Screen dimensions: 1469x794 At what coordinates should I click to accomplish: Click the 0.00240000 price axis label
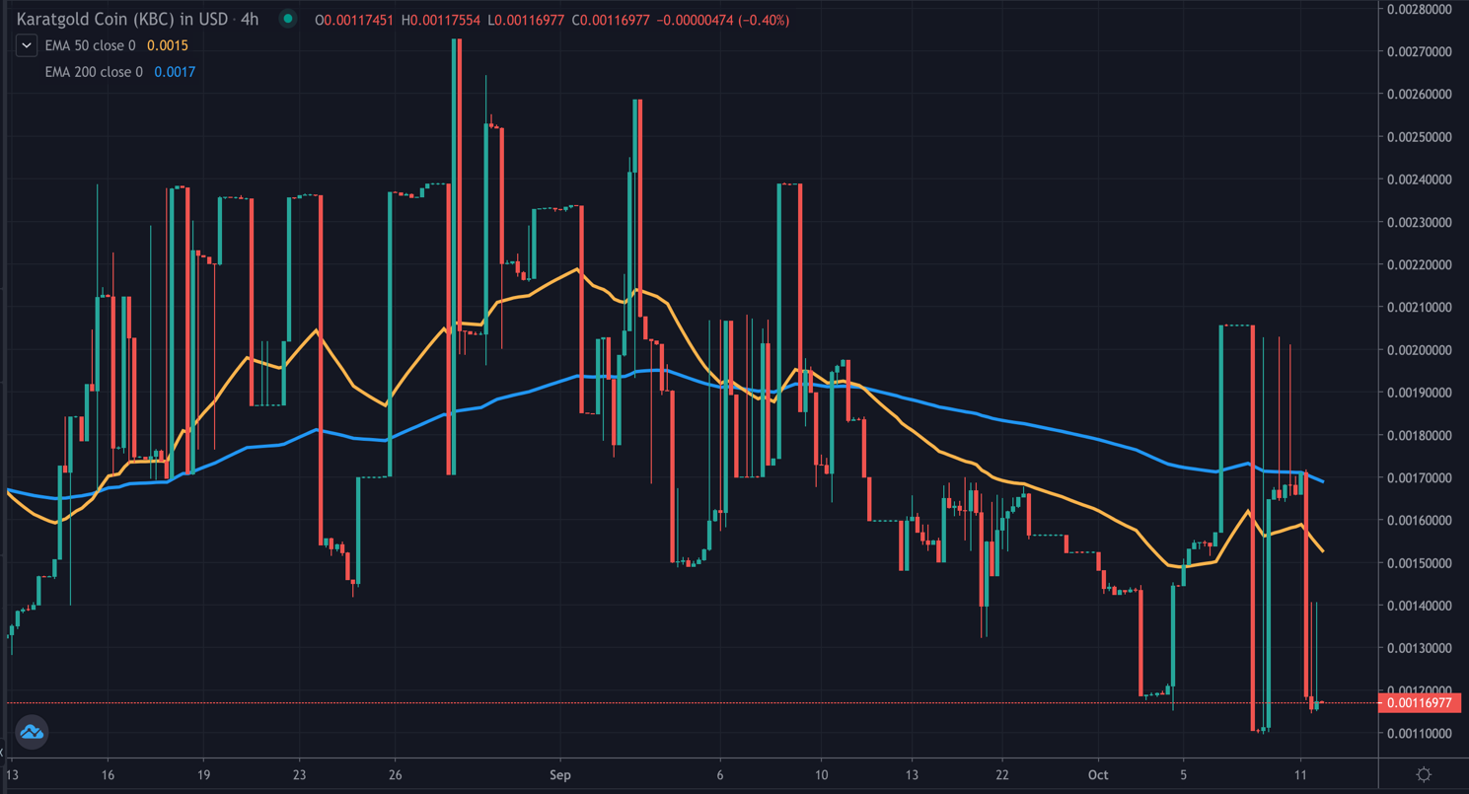[x=1420, y=180]
